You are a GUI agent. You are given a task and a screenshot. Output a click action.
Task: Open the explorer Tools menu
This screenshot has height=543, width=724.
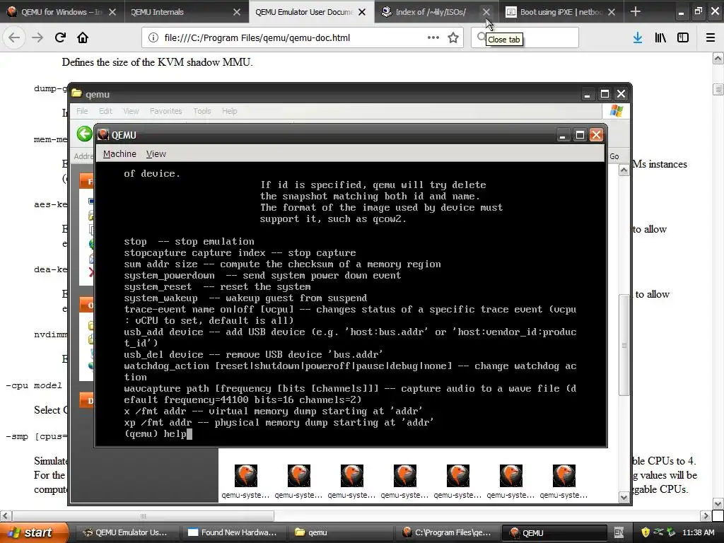[202, 111]
